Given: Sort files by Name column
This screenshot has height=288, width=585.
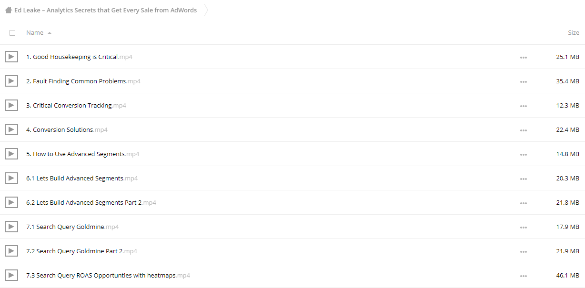Looking at the screenshot, I should click(x=35, y=33).
